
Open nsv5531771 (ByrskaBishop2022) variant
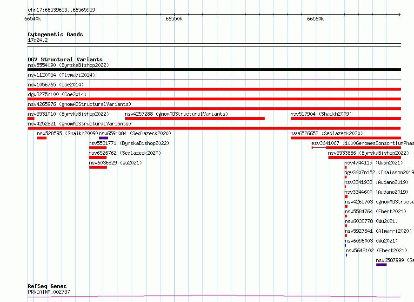pos(129,143)
